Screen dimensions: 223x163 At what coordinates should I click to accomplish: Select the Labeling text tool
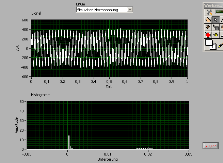pyautogui.click(x=222, y=20)
